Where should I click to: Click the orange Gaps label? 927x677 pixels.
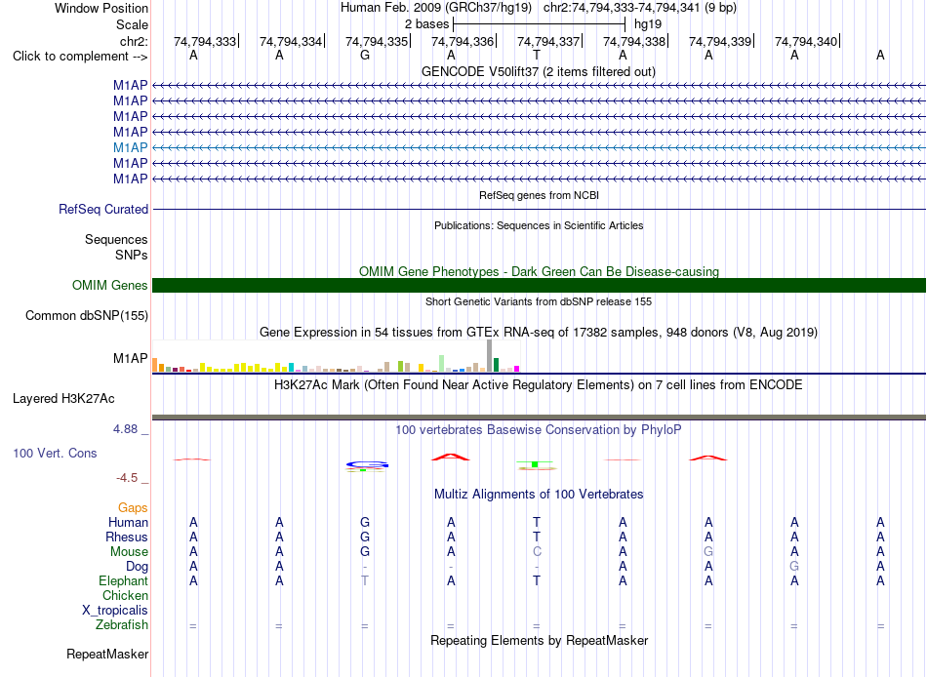[133, 508]
